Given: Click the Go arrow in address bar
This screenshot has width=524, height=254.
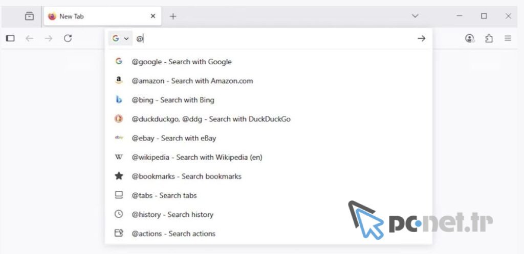Looking at the screenshot, I should click(x=422, y=38).
